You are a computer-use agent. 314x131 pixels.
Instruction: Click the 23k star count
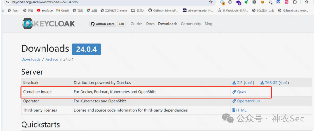(x=121, y=24)
